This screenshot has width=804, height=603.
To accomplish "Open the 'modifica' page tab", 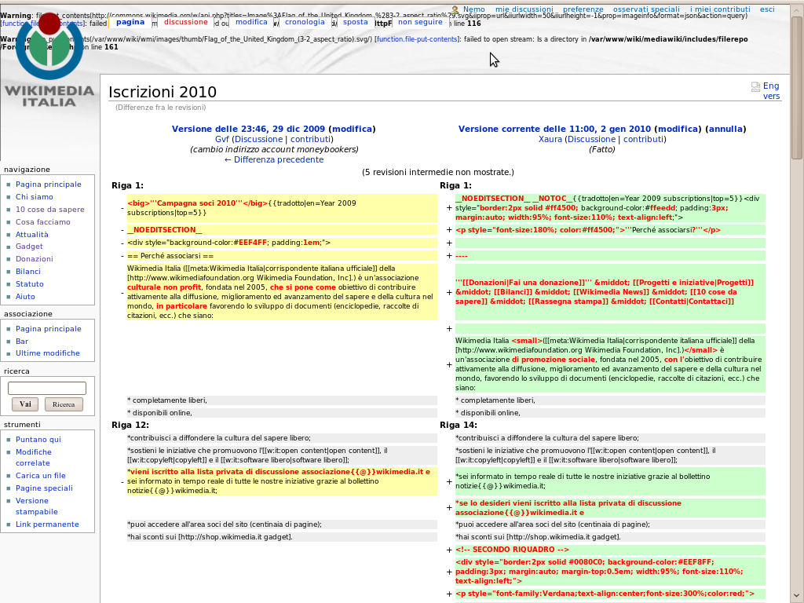I will 251,22.
